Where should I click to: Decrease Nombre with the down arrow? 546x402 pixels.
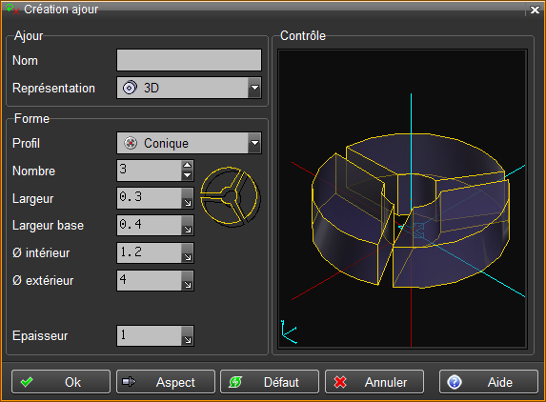pyautogui.click(x=188, y=175)
